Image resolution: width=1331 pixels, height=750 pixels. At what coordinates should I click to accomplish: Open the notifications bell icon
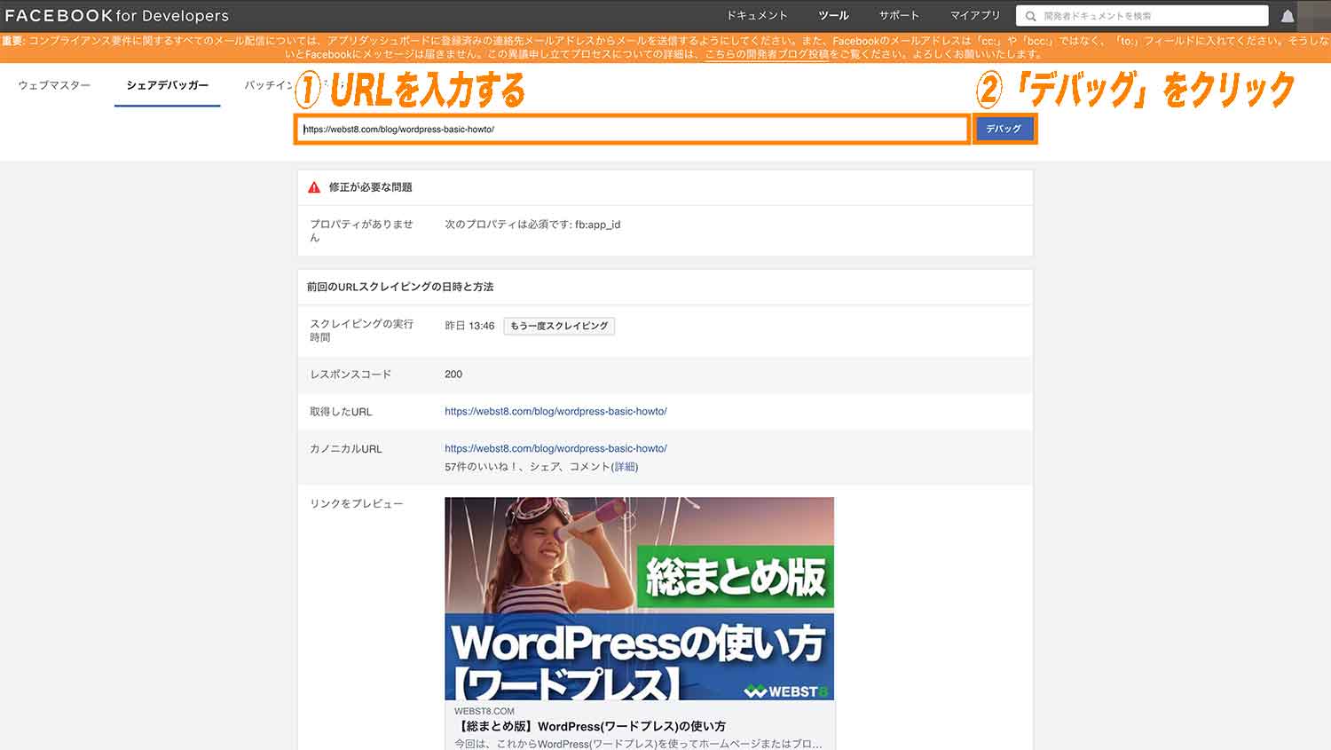[1288, 16]
